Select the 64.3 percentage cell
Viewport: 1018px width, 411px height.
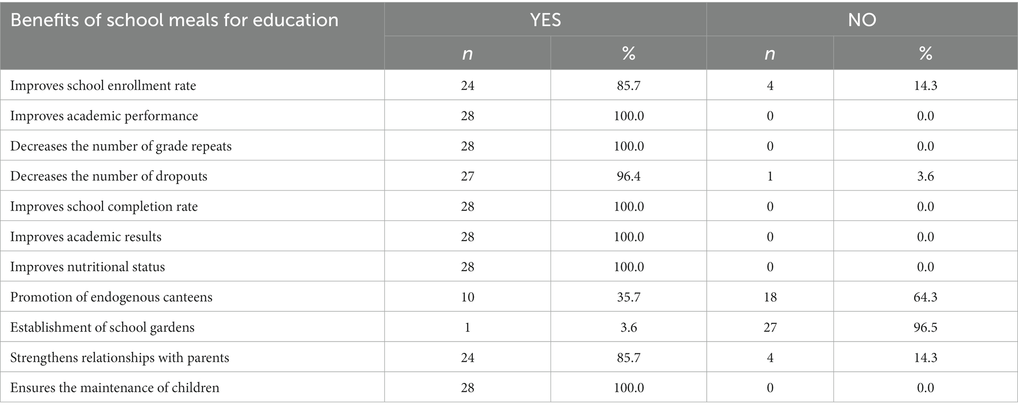pos(925,297)
